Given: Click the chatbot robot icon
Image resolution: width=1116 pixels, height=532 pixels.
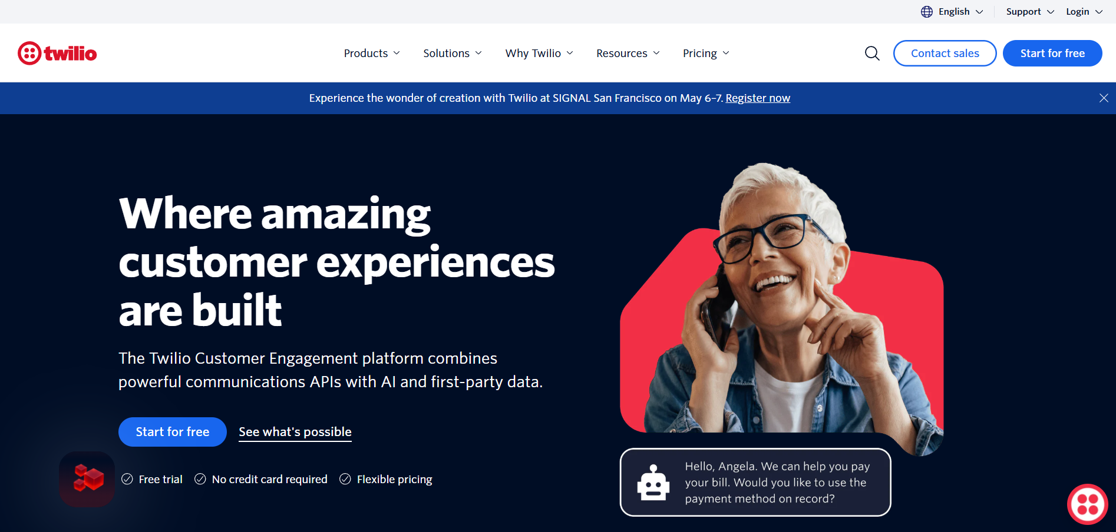Looking at the screenshot, I should click(653, 483).
